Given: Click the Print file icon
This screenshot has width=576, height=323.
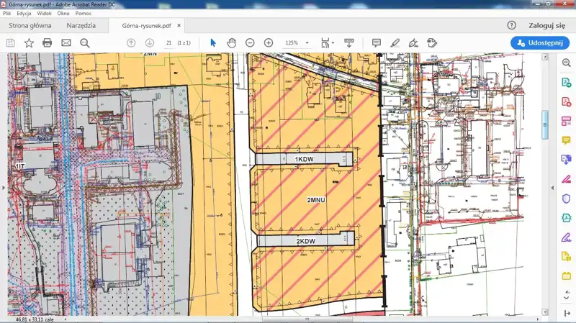Looking at the screenshot, I should point(48,43).
